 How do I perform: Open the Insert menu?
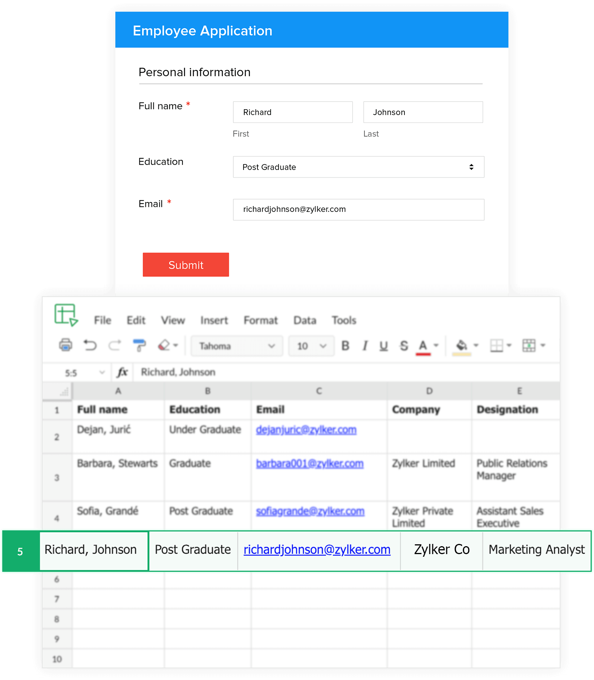[x=214, y=320]
